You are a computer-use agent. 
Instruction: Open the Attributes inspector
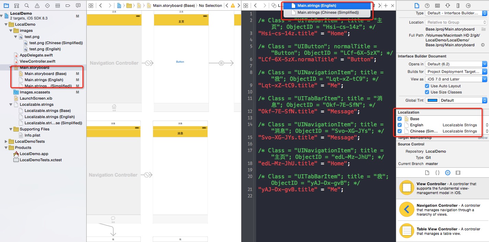click(448, 5)
